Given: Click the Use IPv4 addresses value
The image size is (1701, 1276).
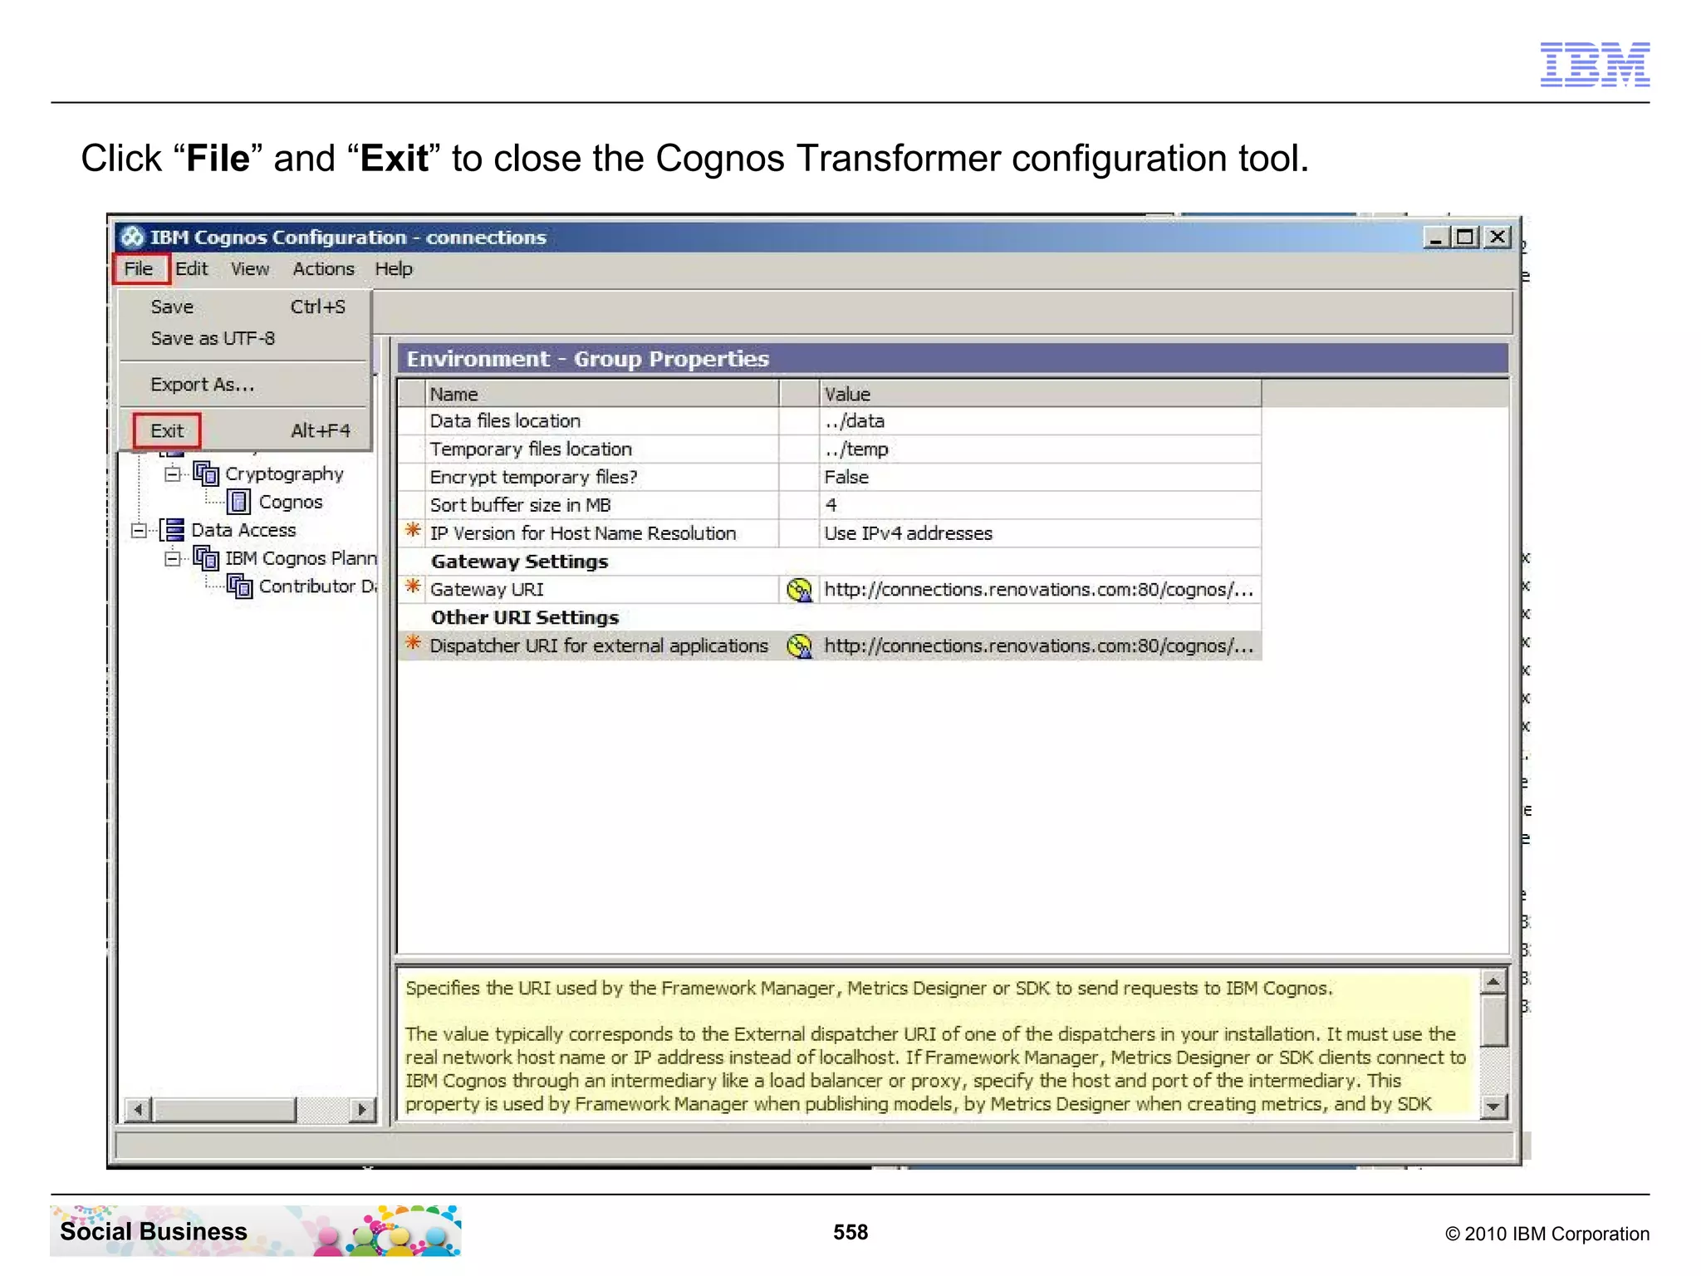Looking at the screenshot, I should 1041,533.
